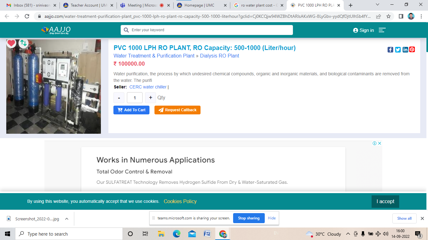Click Sign in link
This screenshot has width=428, height=240.
[363, 30]
